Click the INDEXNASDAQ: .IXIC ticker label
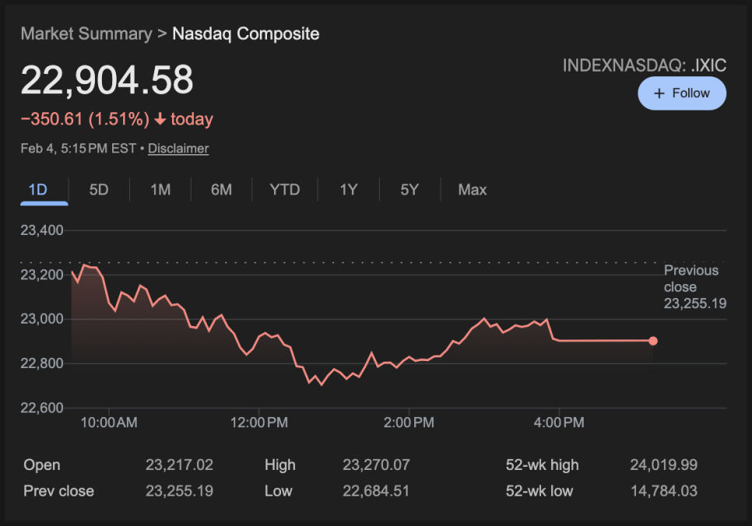 644,65
